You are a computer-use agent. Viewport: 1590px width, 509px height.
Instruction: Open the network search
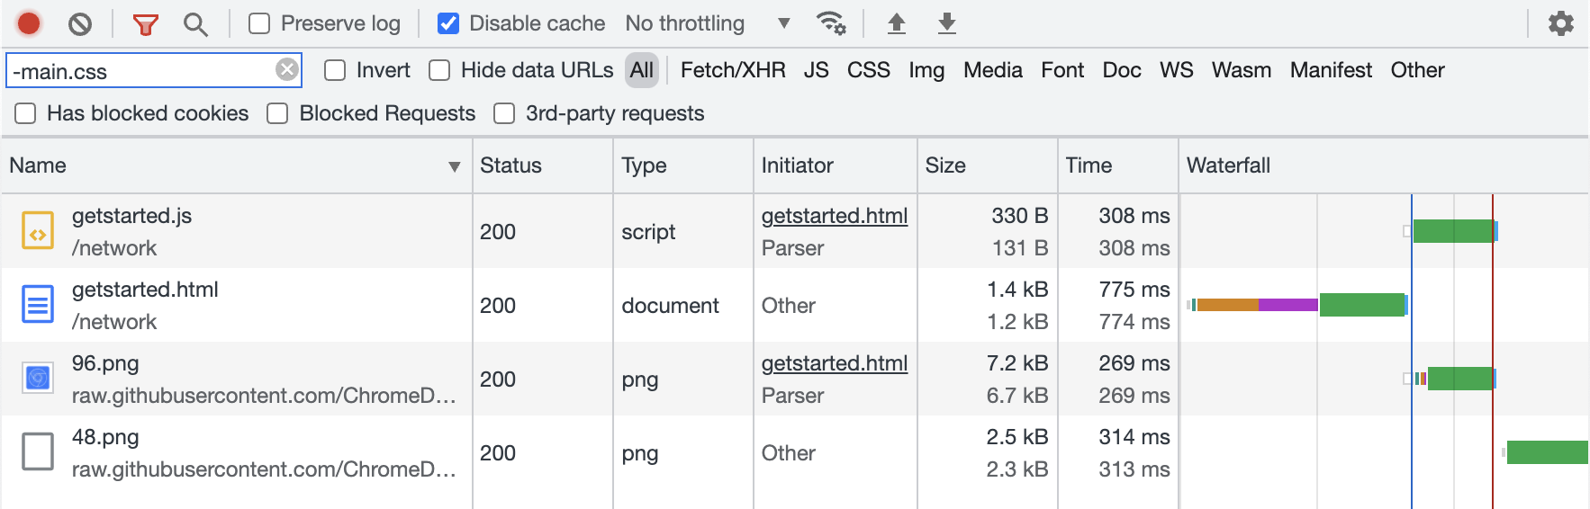tap(195, 23)
